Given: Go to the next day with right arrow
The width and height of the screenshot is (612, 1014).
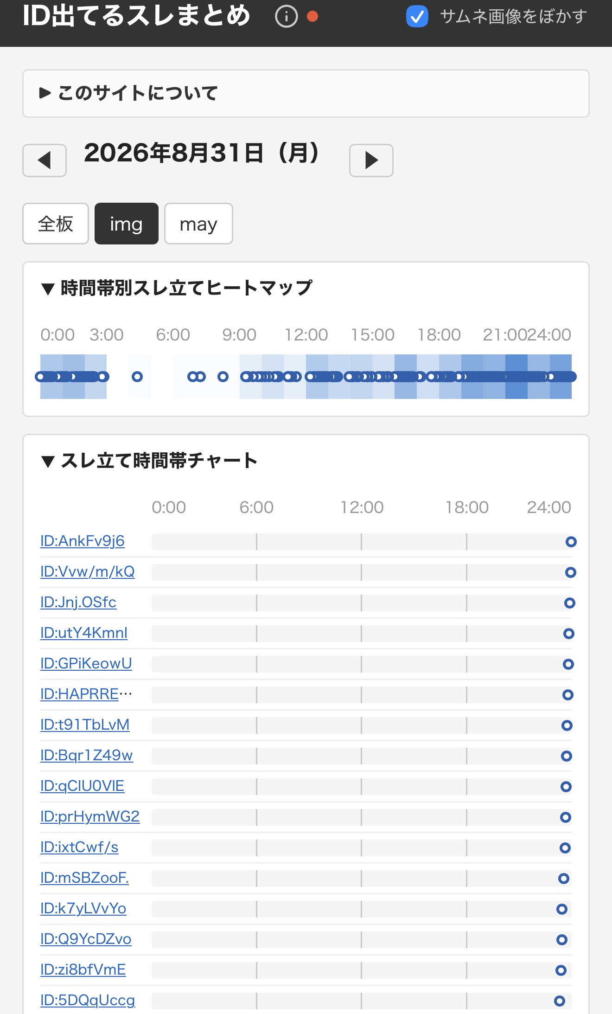Looking at the screenshot, I should click(371, 160).
